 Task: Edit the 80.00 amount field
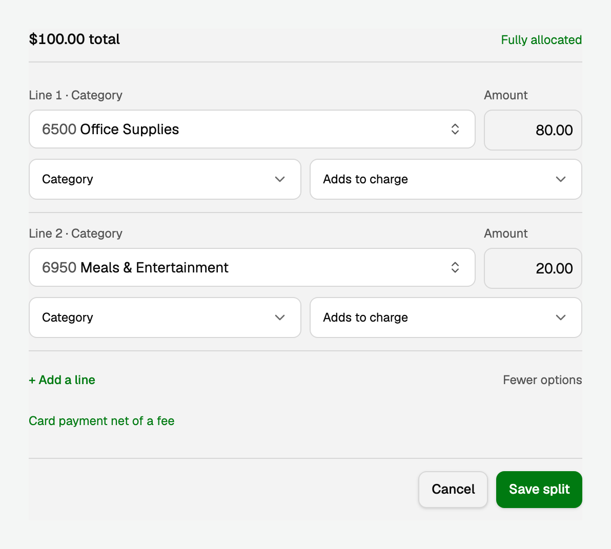pos(533,130)
